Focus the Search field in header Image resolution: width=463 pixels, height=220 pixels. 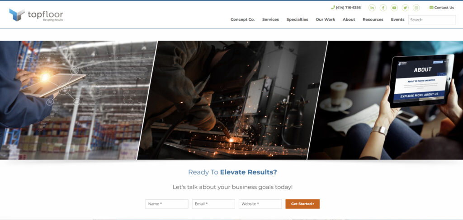(432, 20)
